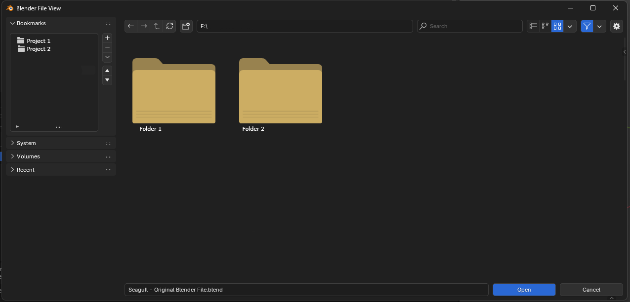Minimize the Blender File View window
630x302 pixels.
571,8
